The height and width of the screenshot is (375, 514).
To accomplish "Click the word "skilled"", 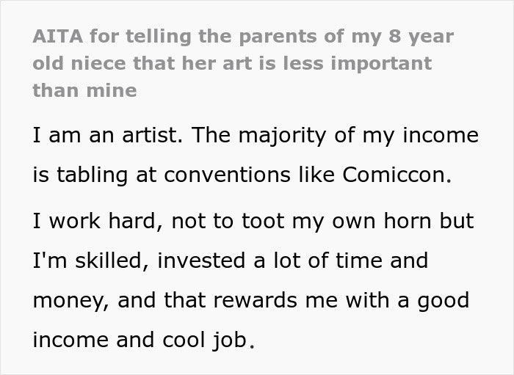I will click(x=109, y=261).
